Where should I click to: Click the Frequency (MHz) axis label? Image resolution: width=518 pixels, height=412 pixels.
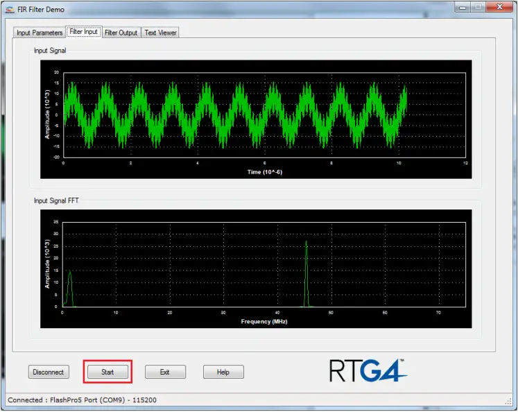[264, 322]
